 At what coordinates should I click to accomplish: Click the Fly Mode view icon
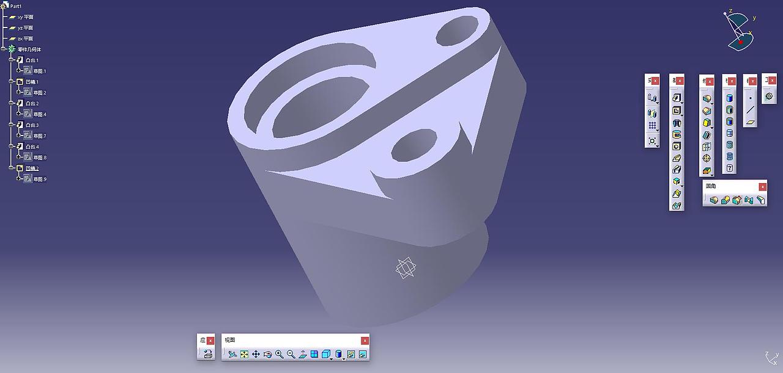pyautogui.click(x=232, y=354)
